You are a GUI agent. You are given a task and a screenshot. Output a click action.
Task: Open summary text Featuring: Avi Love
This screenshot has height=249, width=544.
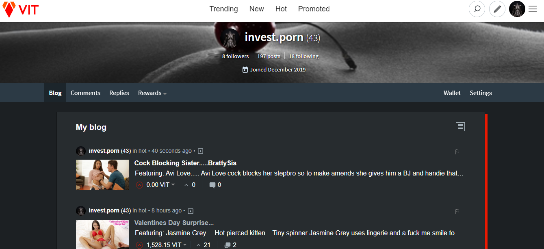(x=299, y=173)
